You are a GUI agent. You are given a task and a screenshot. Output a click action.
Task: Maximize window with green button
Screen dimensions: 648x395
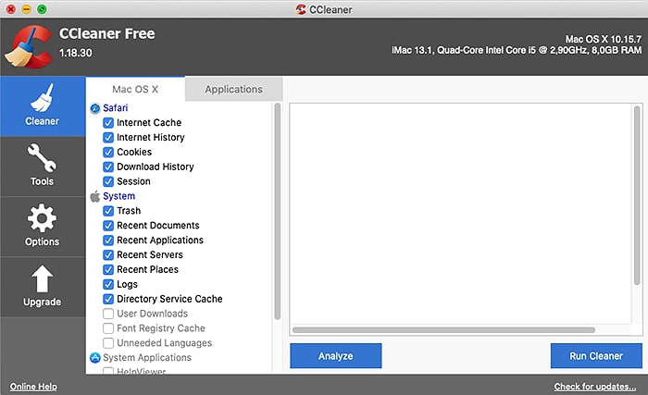pyautogui.click(x=42, y=9)
